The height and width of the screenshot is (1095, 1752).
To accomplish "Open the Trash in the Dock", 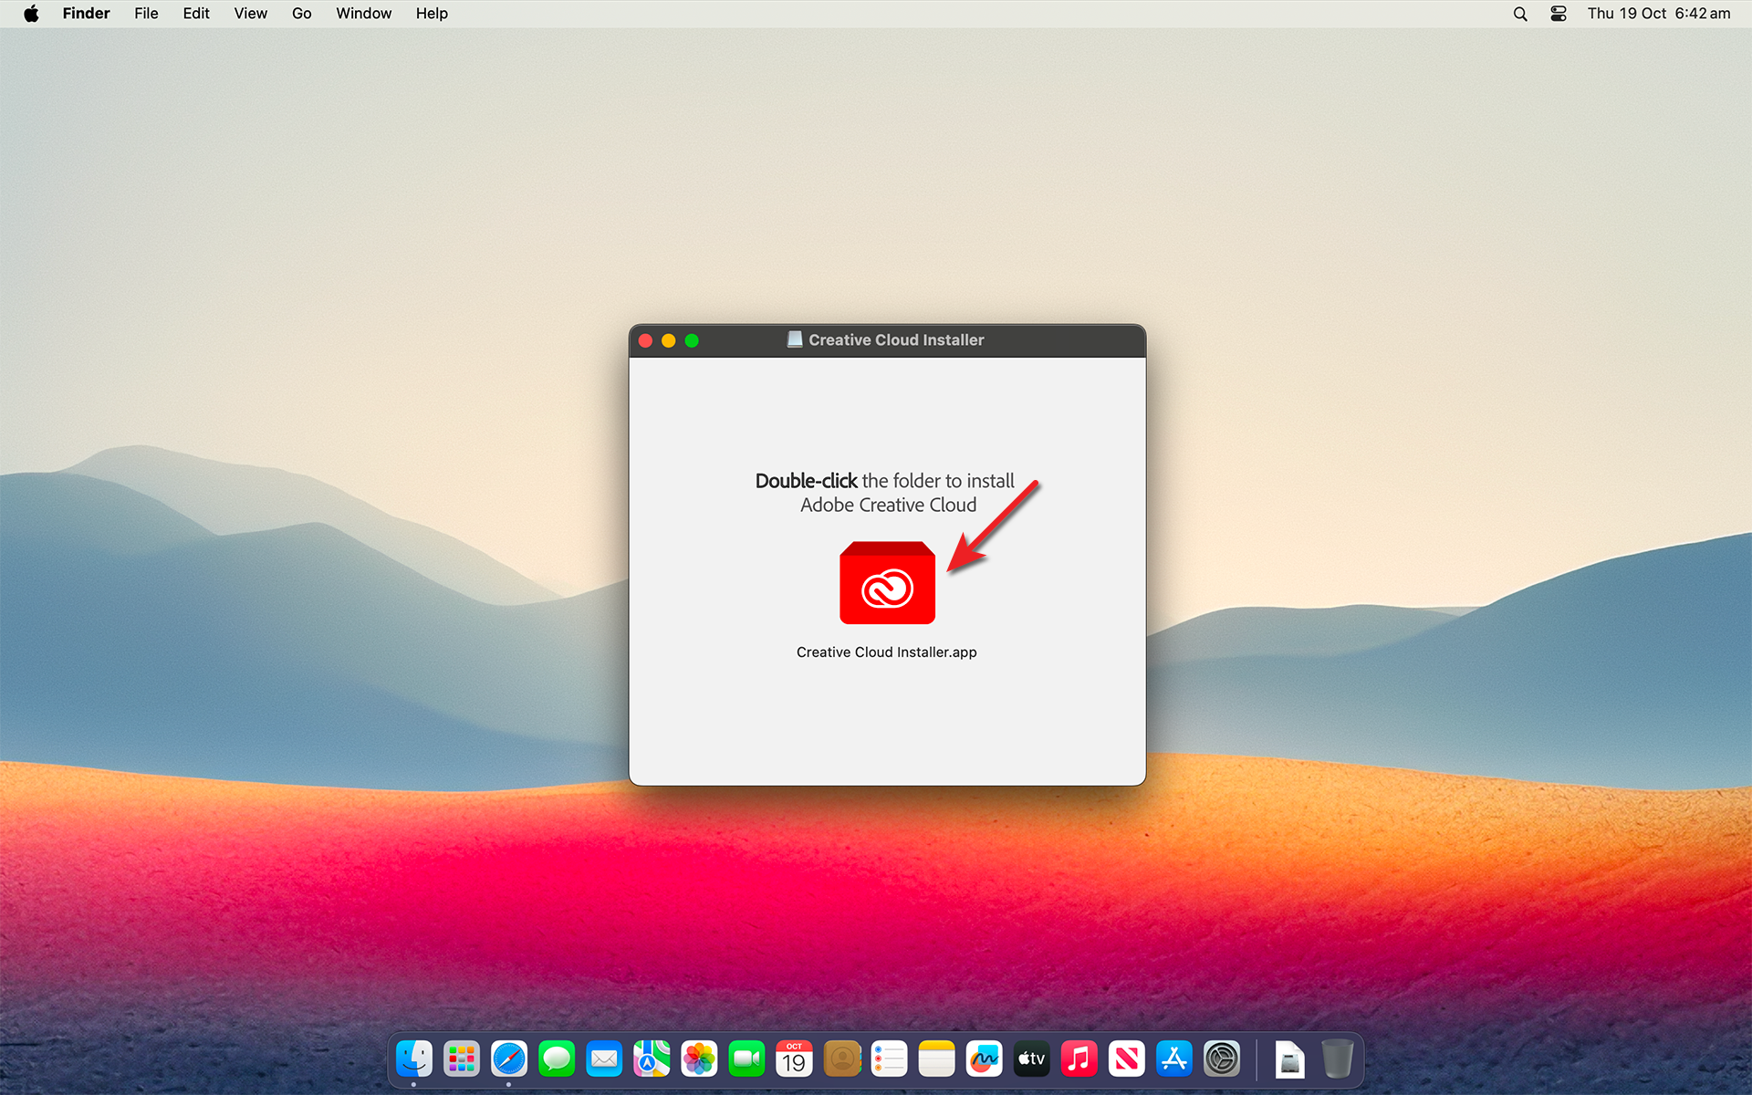I will click(1337, 1058).
